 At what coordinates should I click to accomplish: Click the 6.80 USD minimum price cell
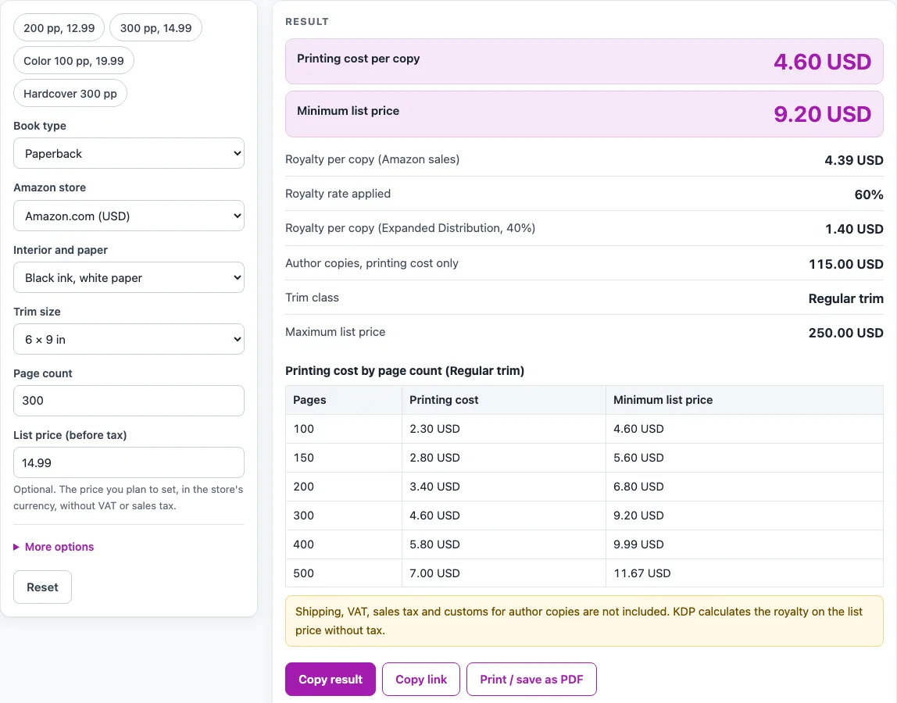(745, 486)
